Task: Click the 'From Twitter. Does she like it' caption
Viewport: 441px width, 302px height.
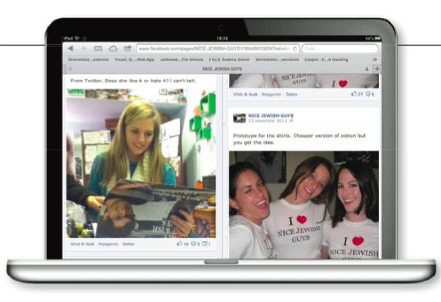Action: click(x=133, y=81)
